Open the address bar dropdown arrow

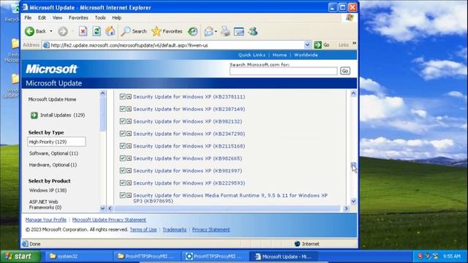(x=307, y=45)
